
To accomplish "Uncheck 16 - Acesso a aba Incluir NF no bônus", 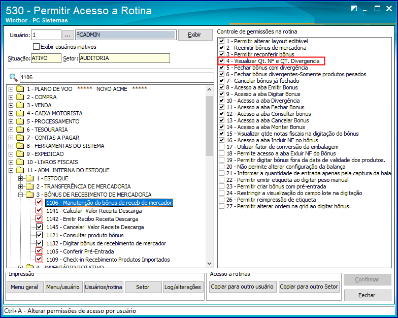I will click(221, 140).
